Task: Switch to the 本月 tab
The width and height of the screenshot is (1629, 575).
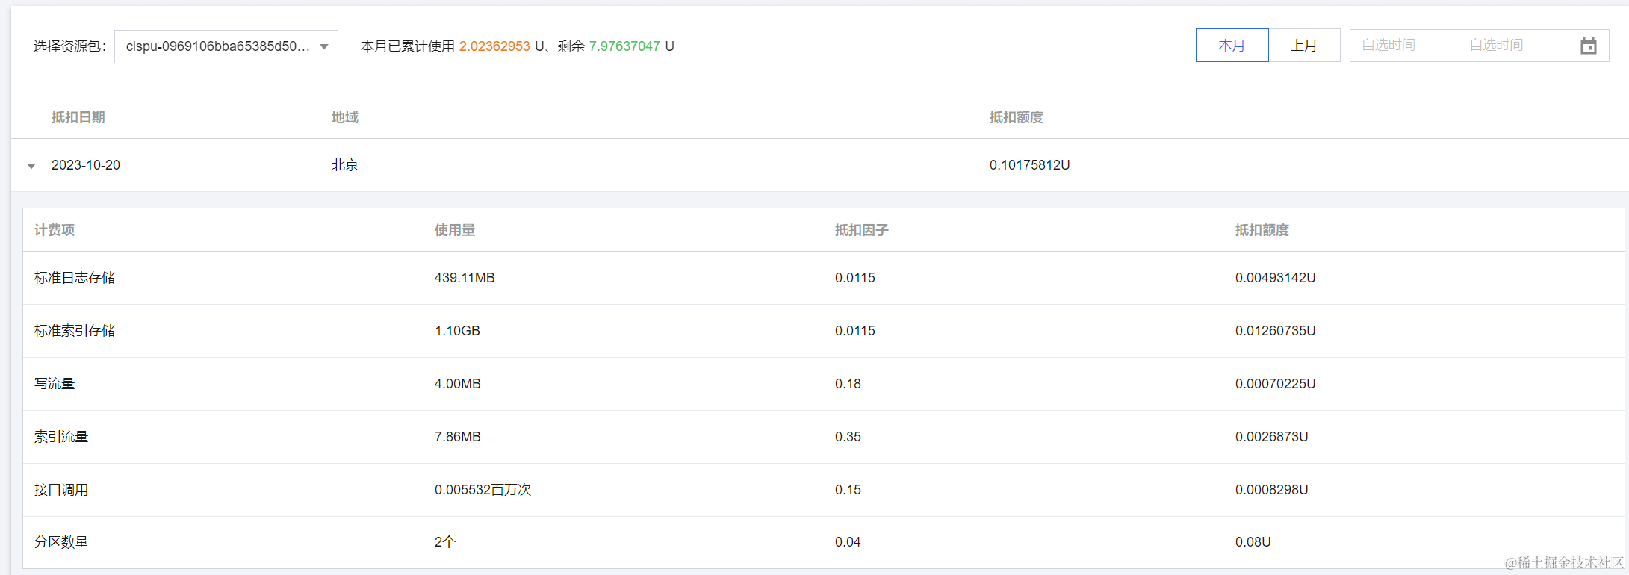Action: point(1232,46)
